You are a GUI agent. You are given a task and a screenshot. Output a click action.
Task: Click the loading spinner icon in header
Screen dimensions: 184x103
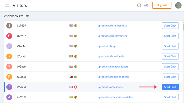tap(139, 5)
